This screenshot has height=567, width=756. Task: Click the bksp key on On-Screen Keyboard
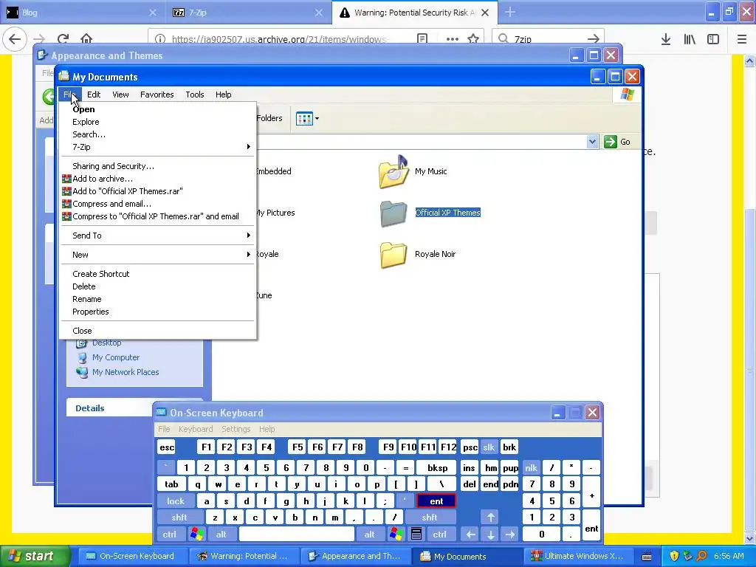pos(437,467)
